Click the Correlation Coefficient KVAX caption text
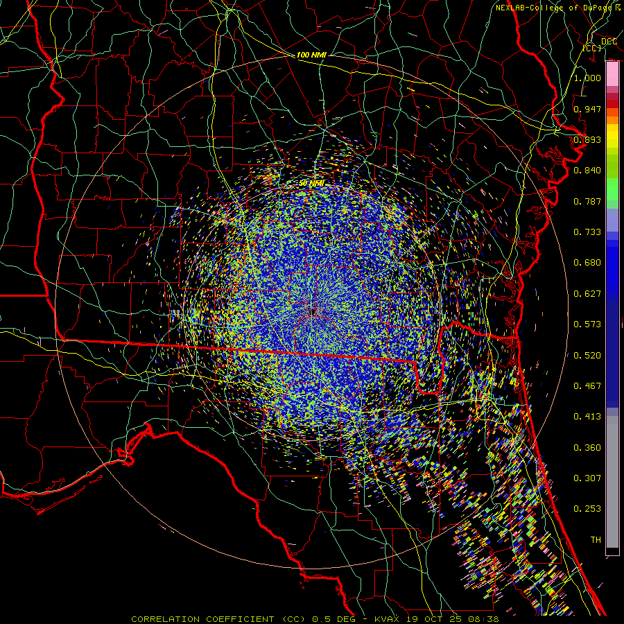This screenshot has height=624, width=624. click(x=315, y=619)
